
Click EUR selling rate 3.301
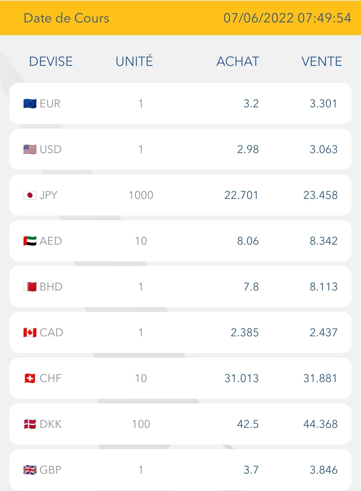(323, 104)
